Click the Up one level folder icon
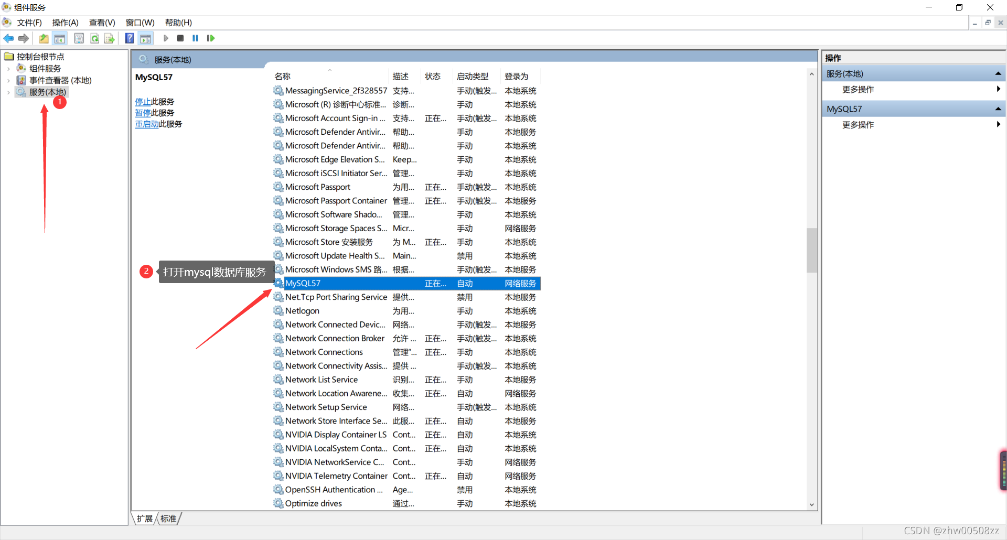1007x540 pixels. (44, 38)
